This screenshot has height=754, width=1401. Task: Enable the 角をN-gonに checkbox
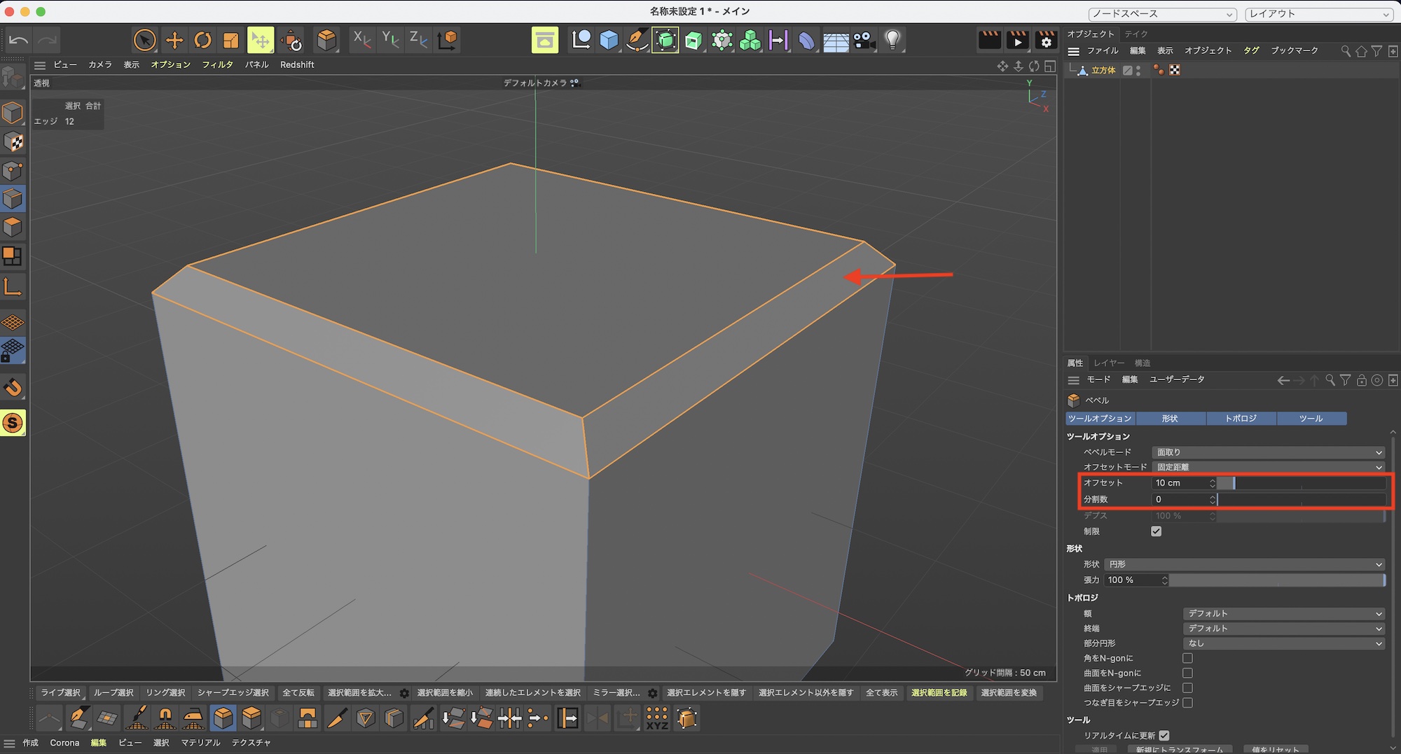pos(1187,658)
